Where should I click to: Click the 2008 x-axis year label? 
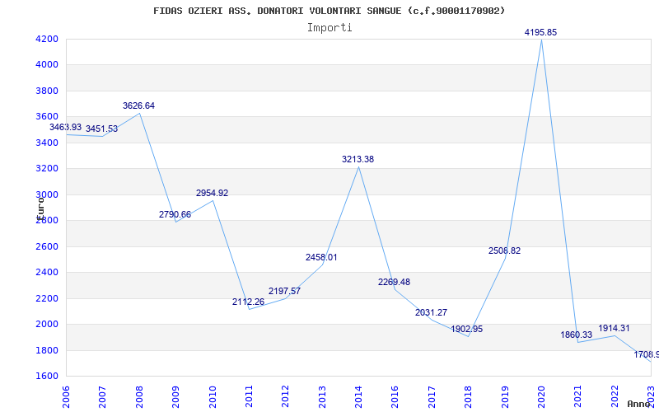(x=139, y=397)
